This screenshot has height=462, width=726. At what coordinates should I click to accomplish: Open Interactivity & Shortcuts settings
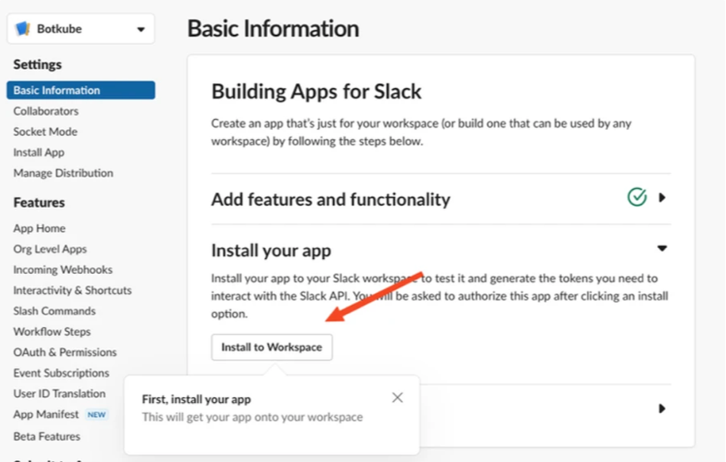tap(72, 291)
